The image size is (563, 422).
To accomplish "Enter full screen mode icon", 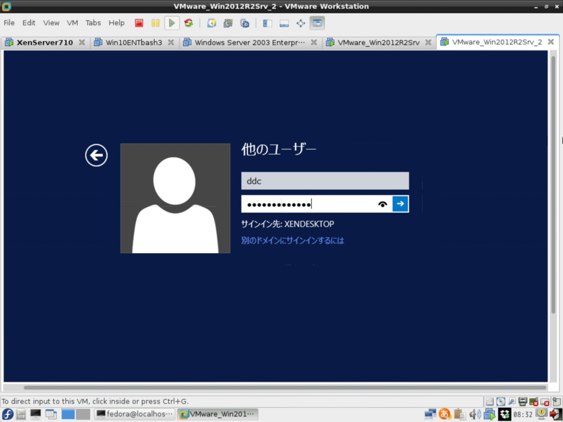I will click(x=301, y=23).
